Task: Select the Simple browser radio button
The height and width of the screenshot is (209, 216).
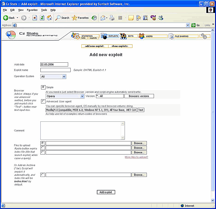Action: [43, 87]
